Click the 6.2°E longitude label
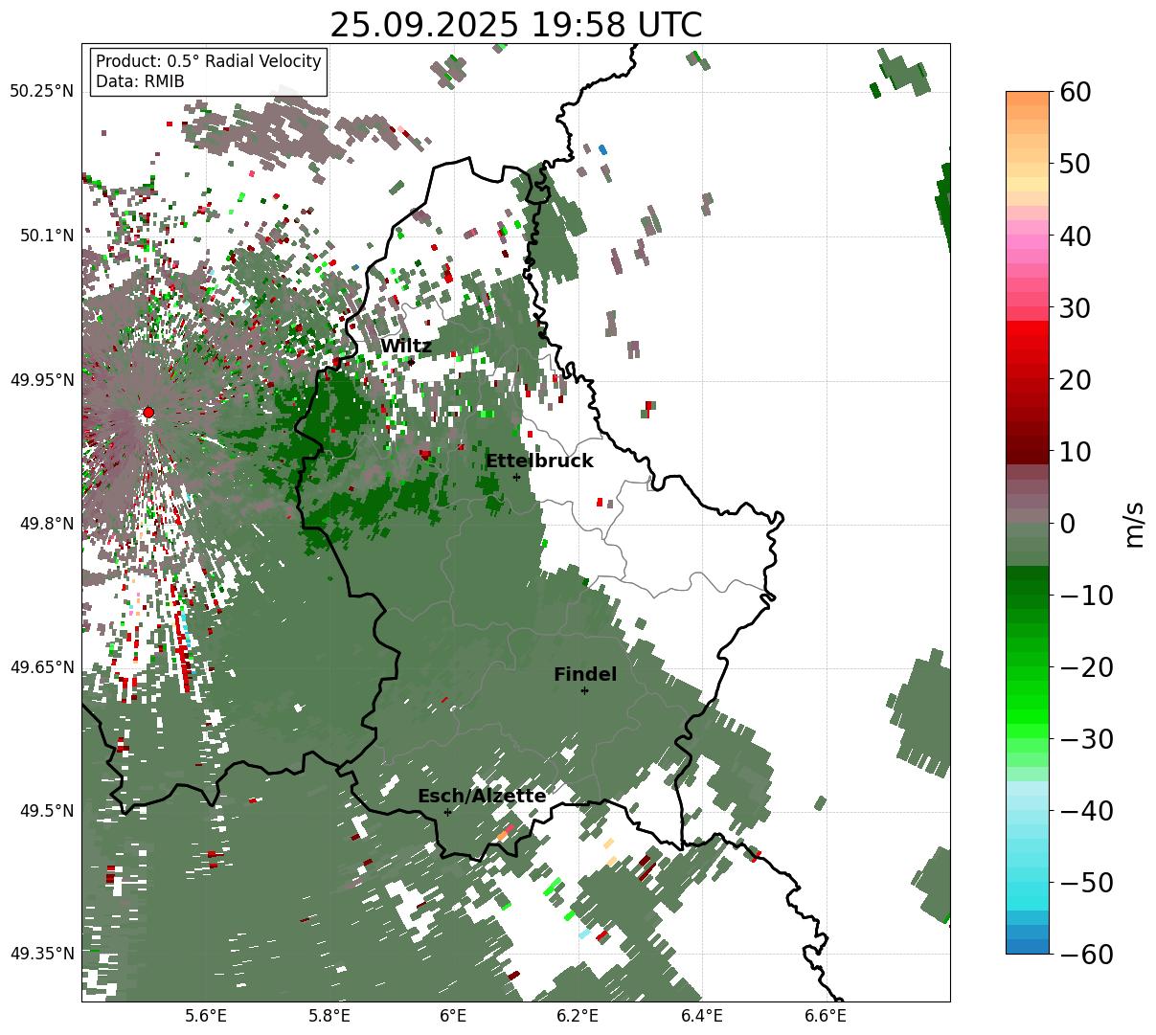 point(578,1016)
